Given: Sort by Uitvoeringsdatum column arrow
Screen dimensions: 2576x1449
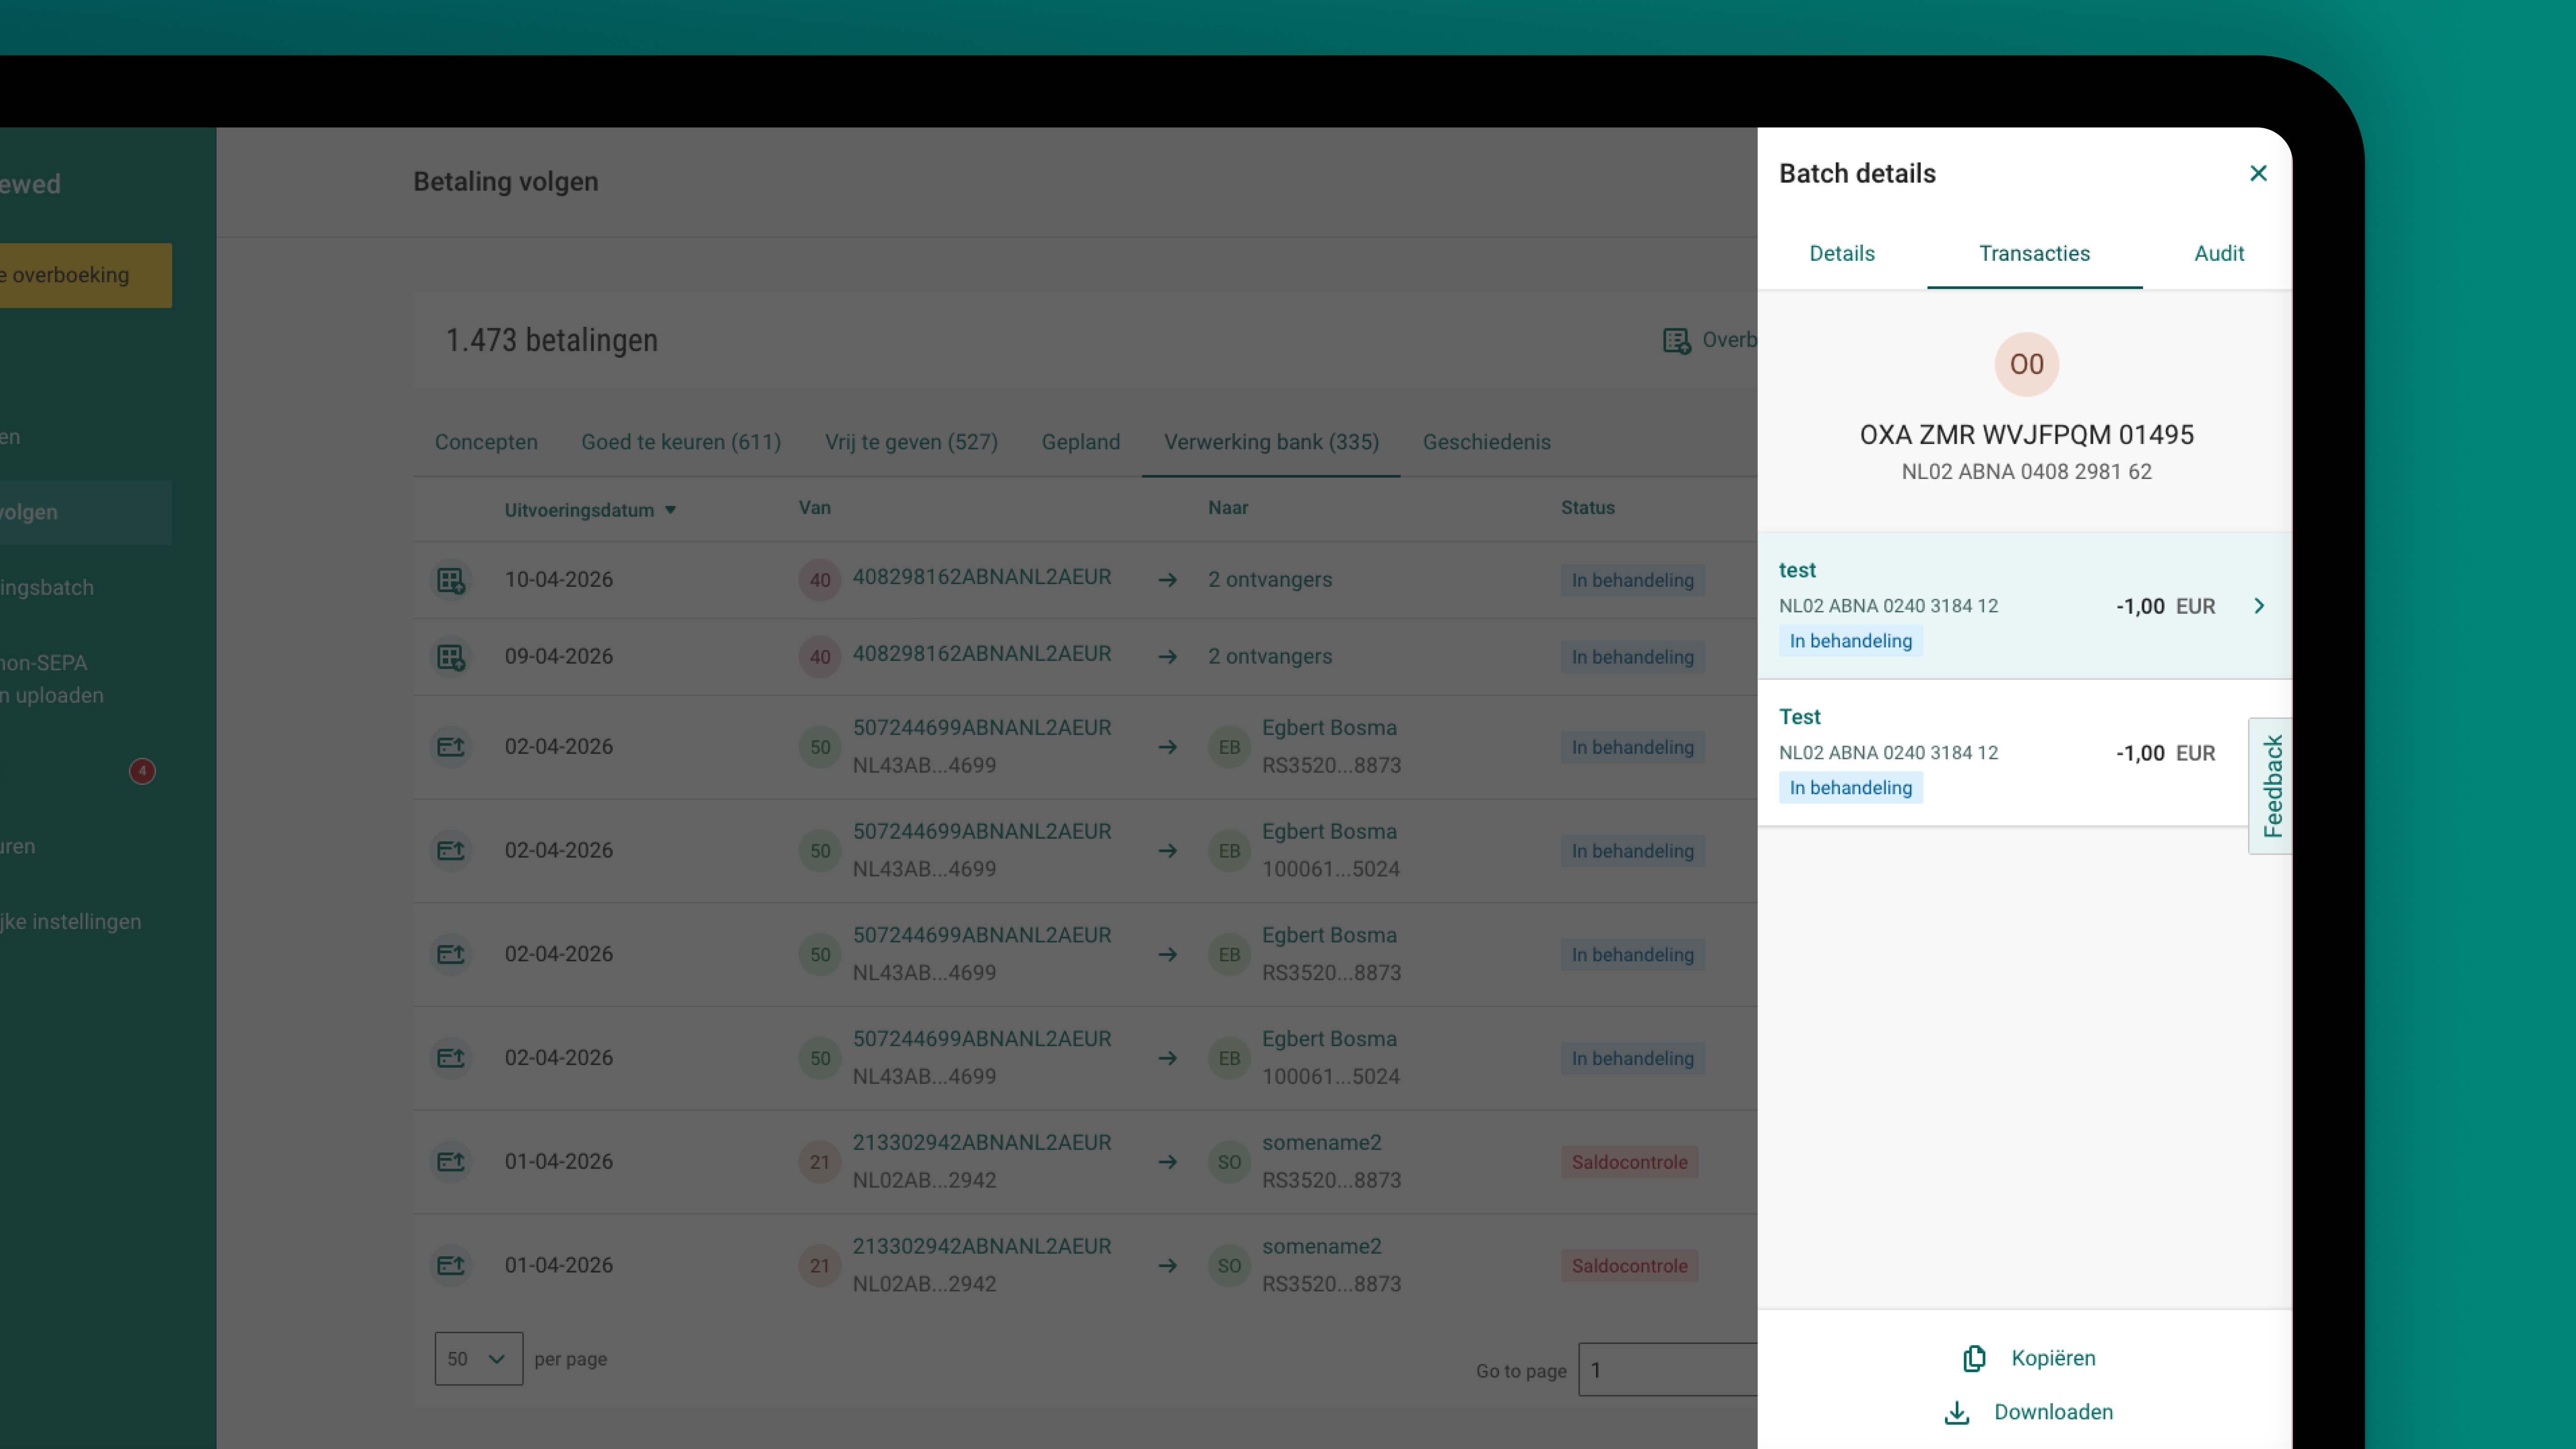Looking at the screenshot, I should click(671, 510).
